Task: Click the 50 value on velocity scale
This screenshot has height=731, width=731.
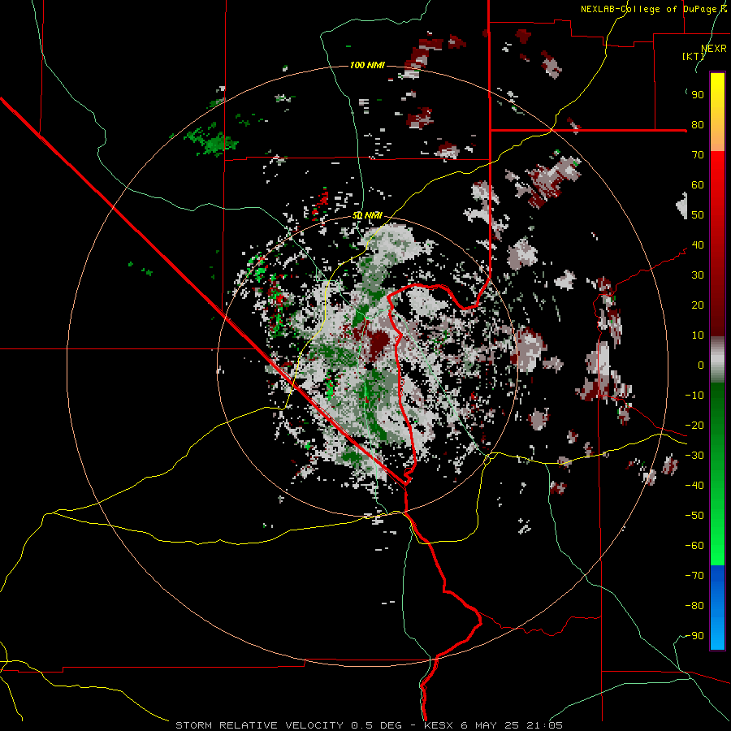Action: (698, 215)
